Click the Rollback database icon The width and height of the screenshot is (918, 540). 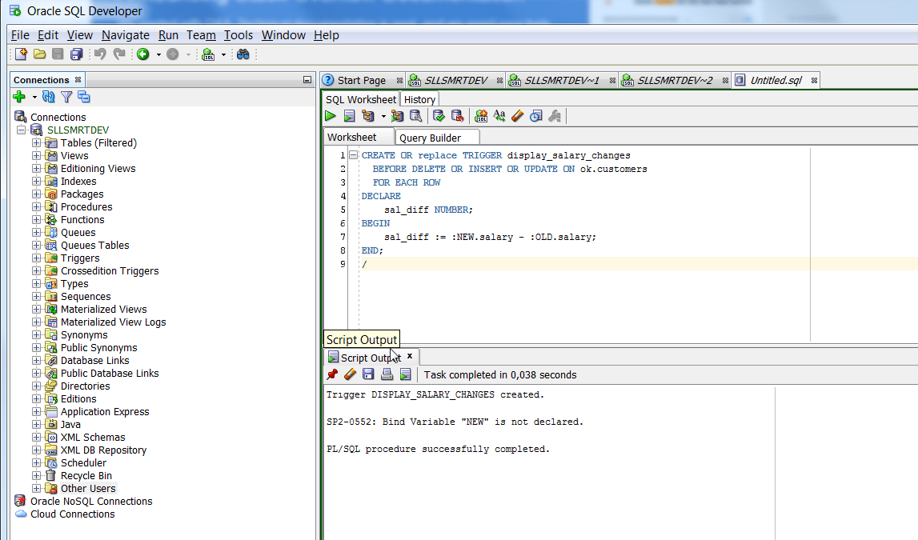[x=457, y=117]
